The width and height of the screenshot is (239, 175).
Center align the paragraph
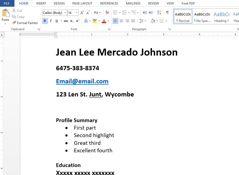click(x=121, y=21)
